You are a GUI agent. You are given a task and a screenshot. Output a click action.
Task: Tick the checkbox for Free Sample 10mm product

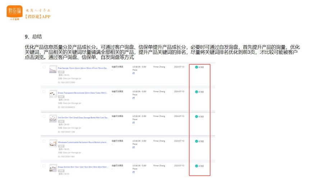[x=44, y=67]
